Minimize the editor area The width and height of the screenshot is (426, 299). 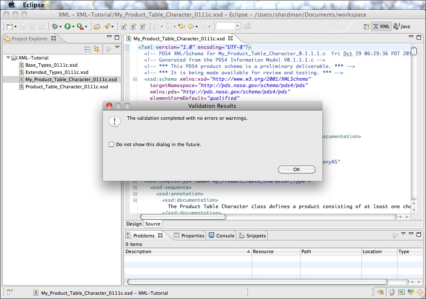[411, 36]
